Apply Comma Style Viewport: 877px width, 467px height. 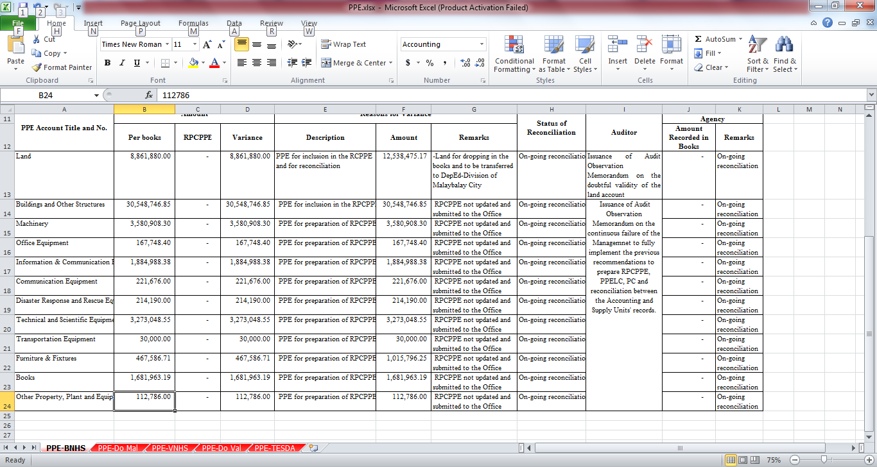coord(445,63)
